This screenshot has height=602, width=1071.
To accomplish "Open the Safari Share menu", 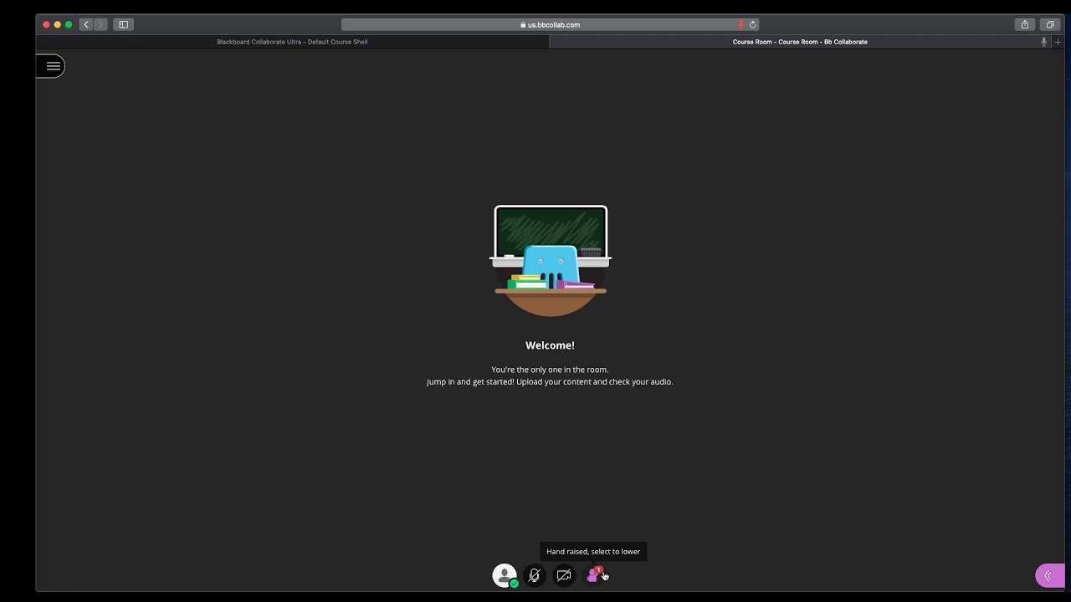I will coord(1025,25).
